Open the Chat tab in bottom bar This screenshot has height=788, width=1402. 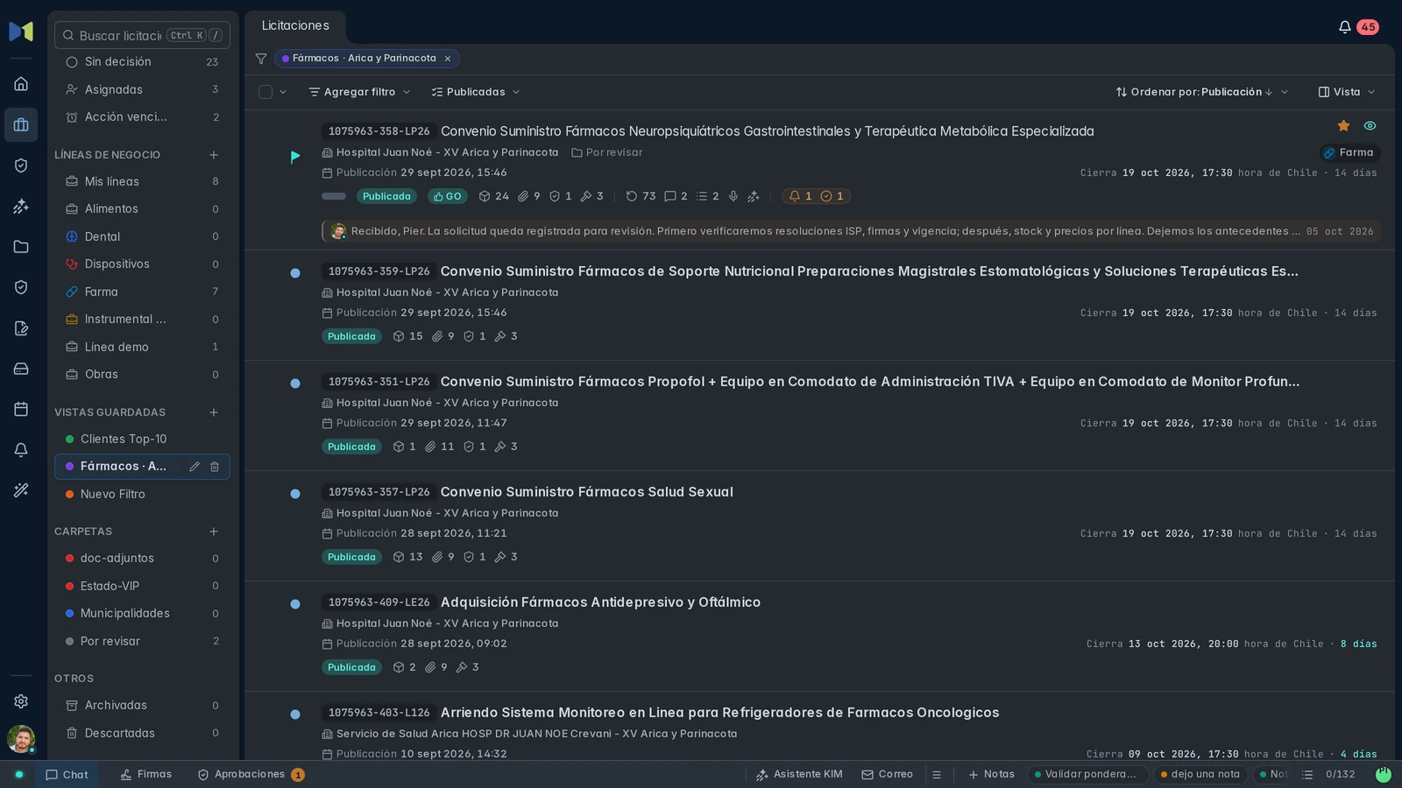pyautogui.click(x=67, y=775)
